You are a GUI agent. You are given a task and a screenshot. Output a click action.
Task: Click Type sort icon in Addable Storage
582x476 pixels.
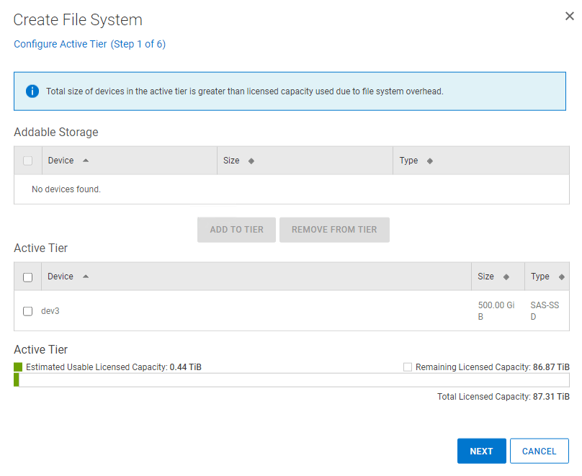[430, 161]
